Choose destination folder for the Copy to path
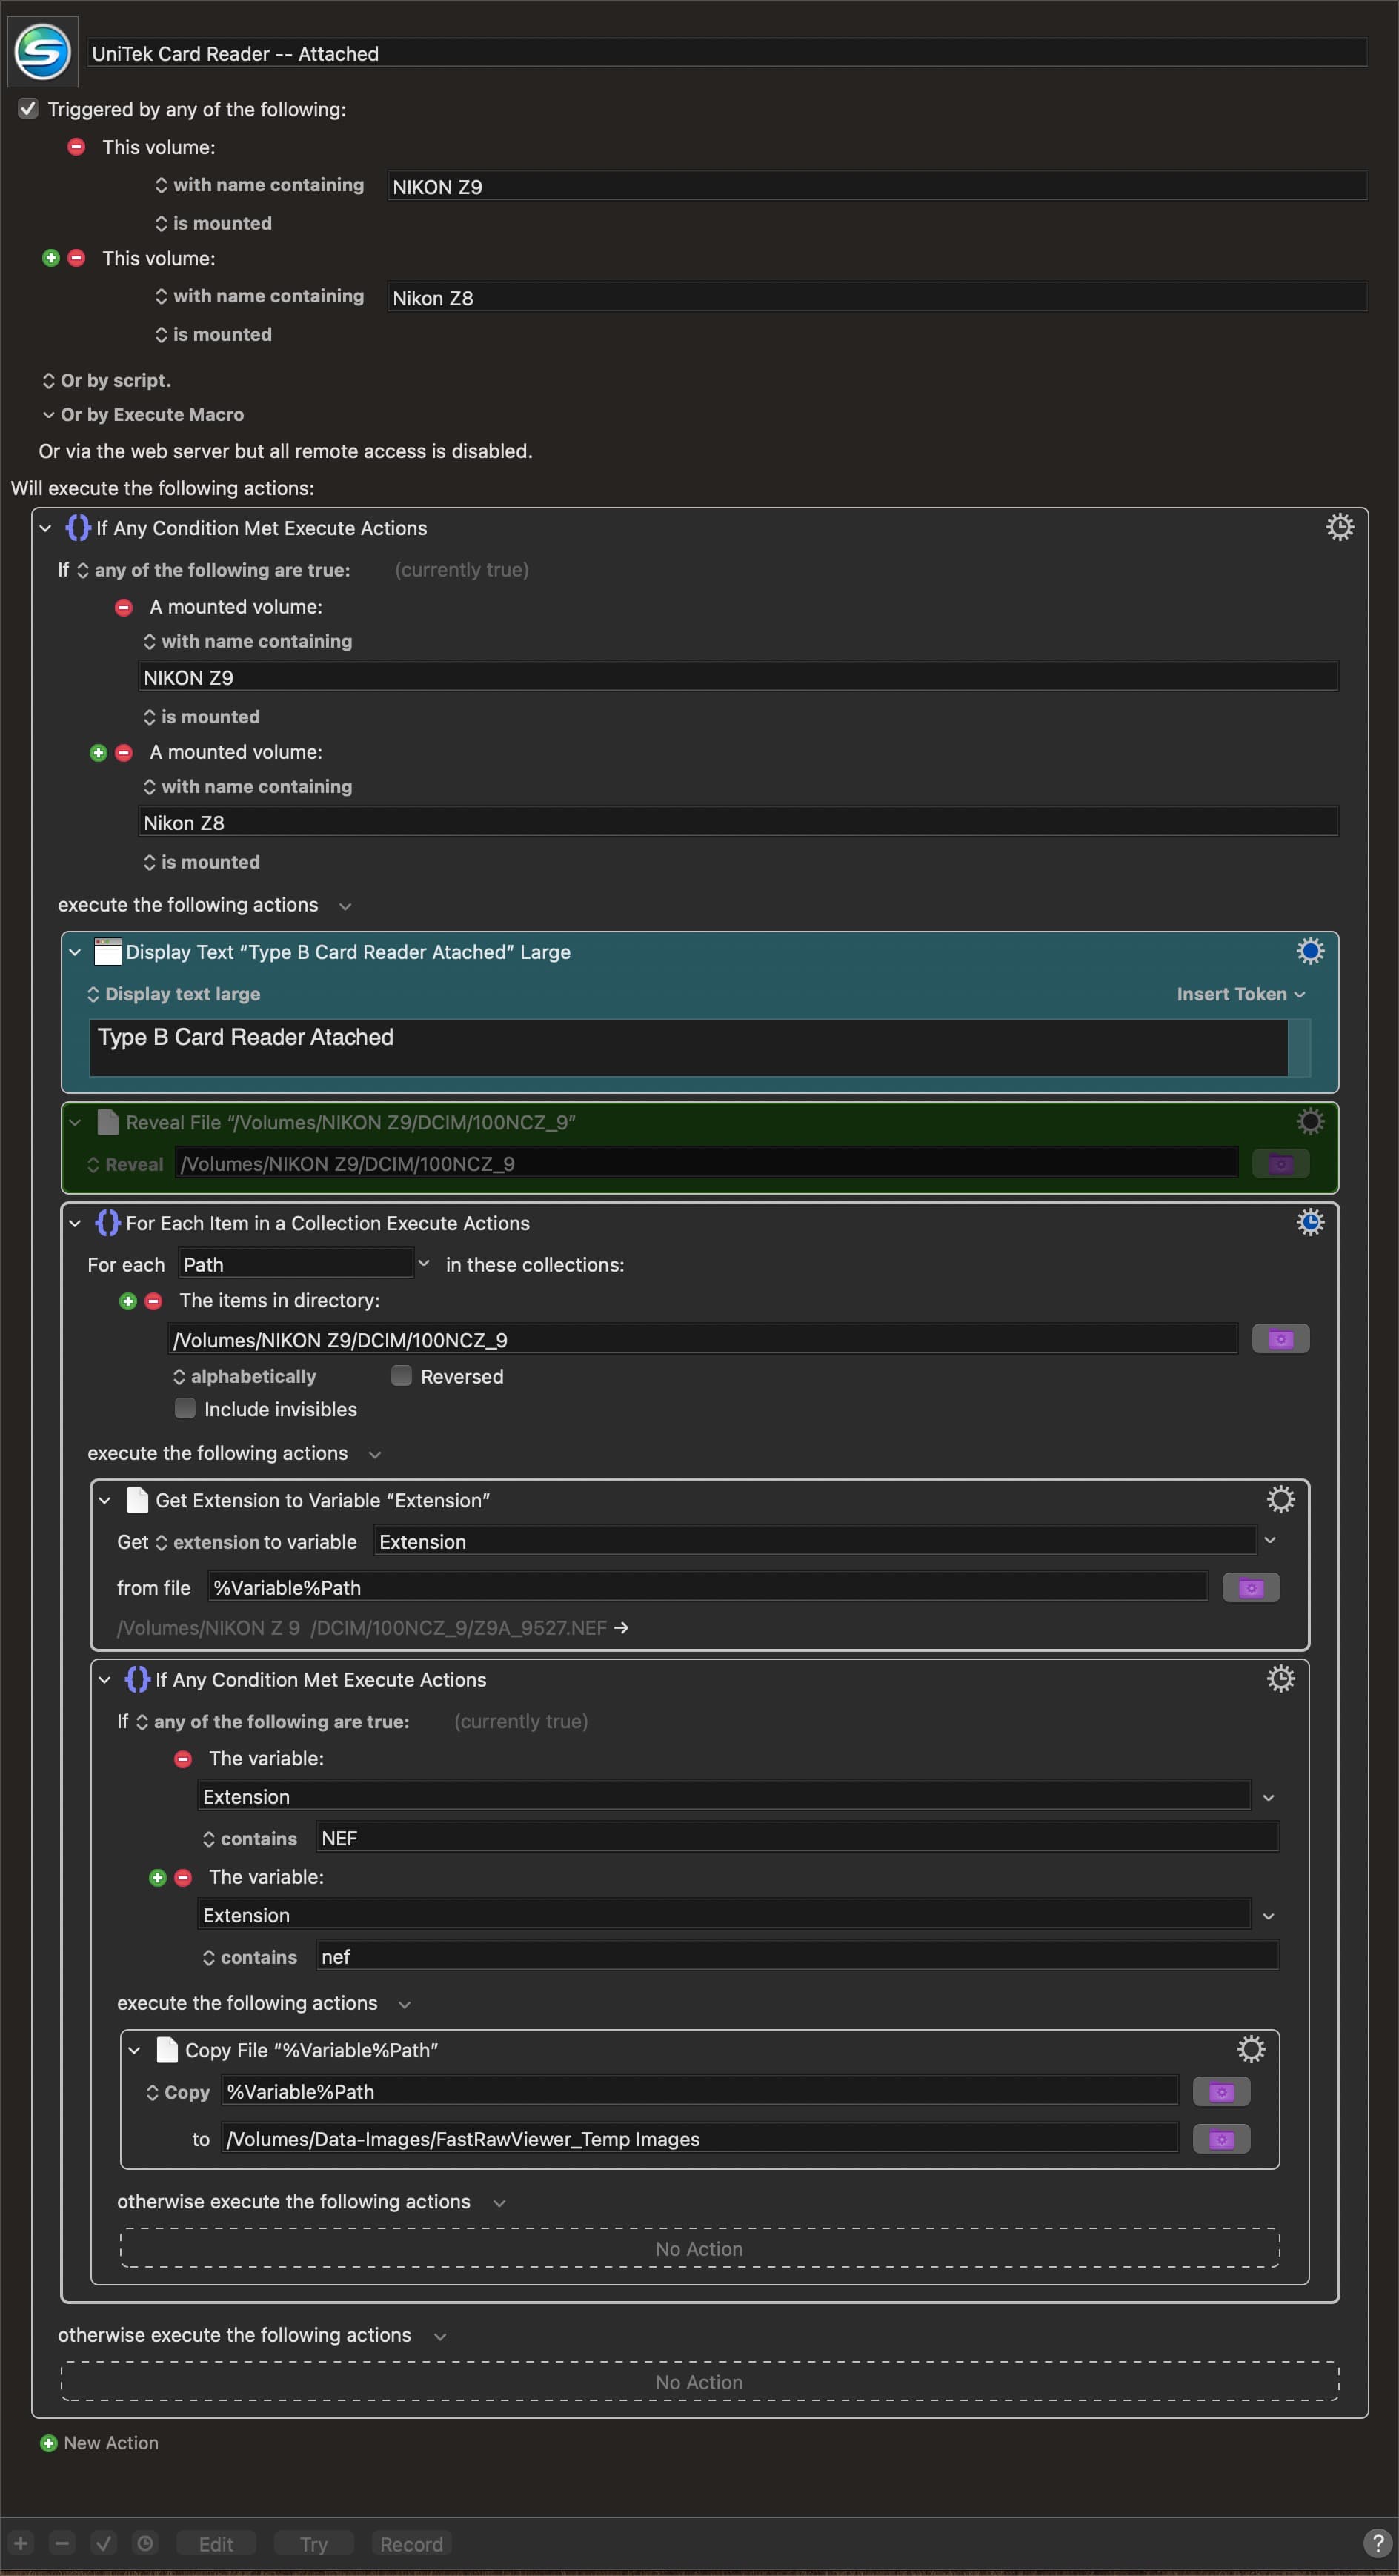Viewport: 1399px width, 2576px height. pyautogui.click(x=1221, y=2138)
